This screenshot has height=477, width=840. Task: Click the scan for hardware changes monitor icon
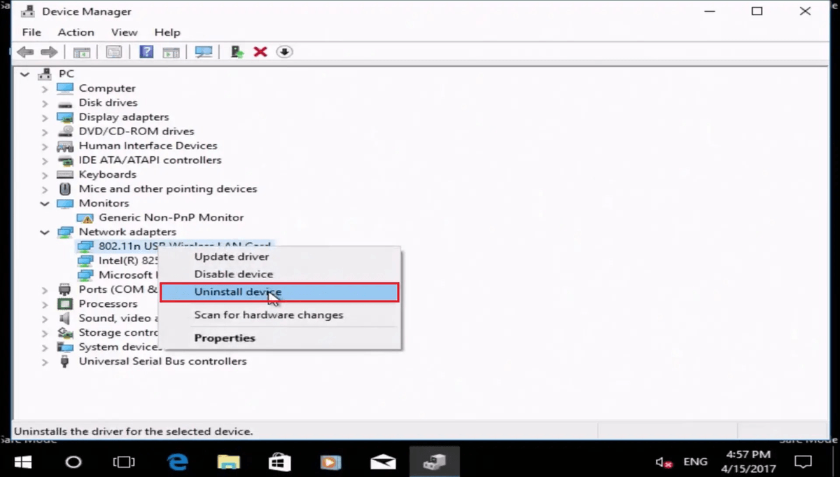[x=204, y=52]
